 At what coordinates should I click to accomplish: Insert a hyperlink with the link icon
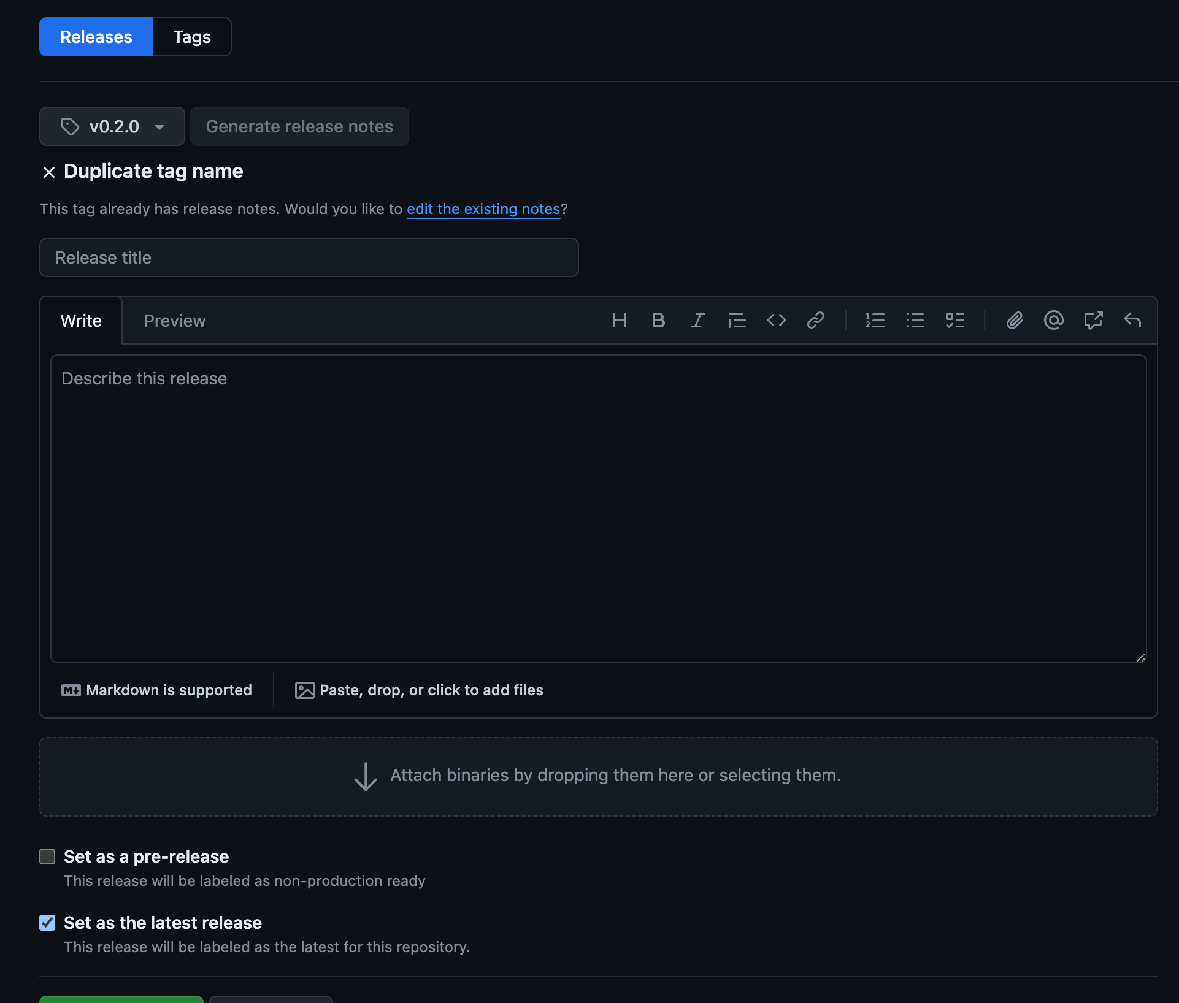(x=815, y=319)
